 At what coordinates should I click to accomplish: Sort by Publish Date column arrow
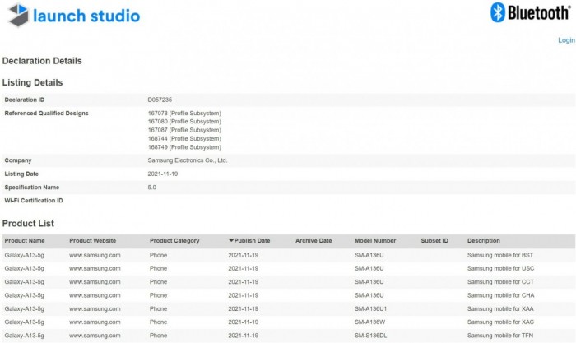[x=231, y=241]
